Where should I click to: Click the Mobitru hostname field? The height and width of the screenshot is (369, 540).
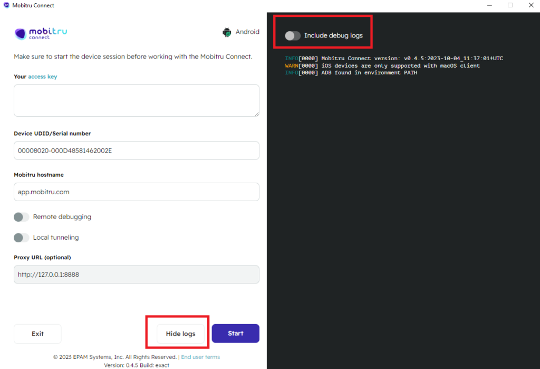click(136, 192)
